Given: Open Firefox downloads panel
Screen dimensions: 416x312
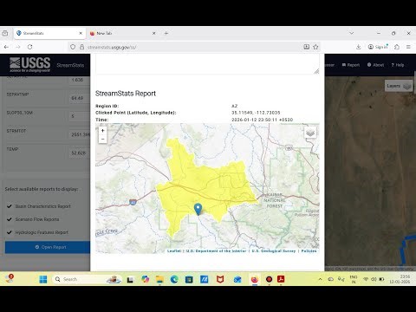Looking at the screenshot, I should point(359,47).
